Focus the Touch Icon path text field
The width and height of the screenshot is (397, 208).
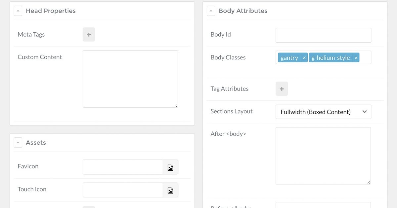click(123, 190)
